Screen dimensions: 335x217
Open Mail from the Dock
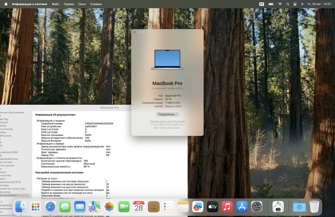pyautogui.click(x=80, y=207)
